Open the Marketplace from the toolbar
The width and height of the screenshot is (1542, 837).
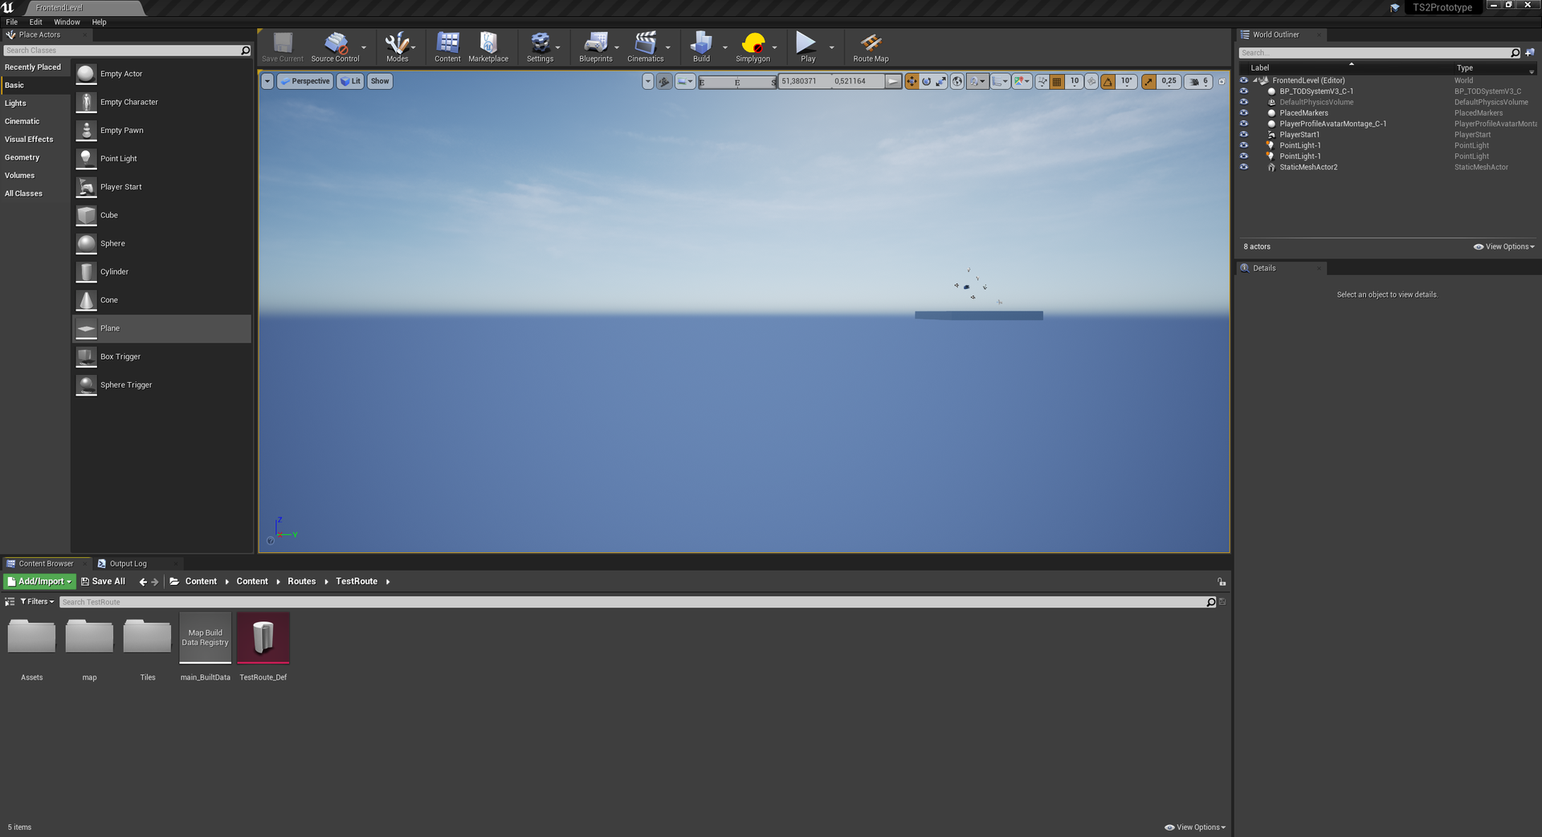coord(488,47)
